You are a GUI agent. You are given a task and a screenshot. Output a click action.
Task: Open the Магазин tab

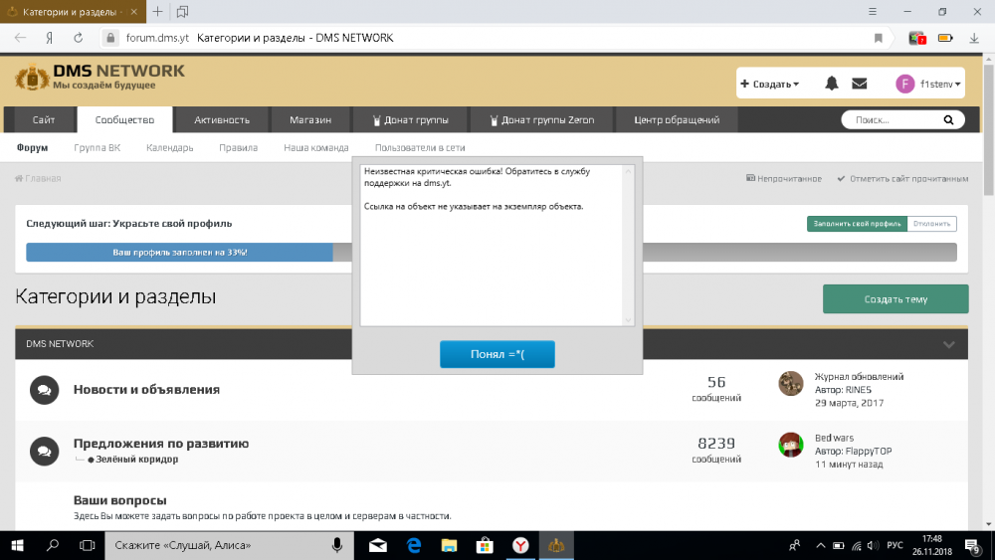pyautogui.click(x=310, y=120)
